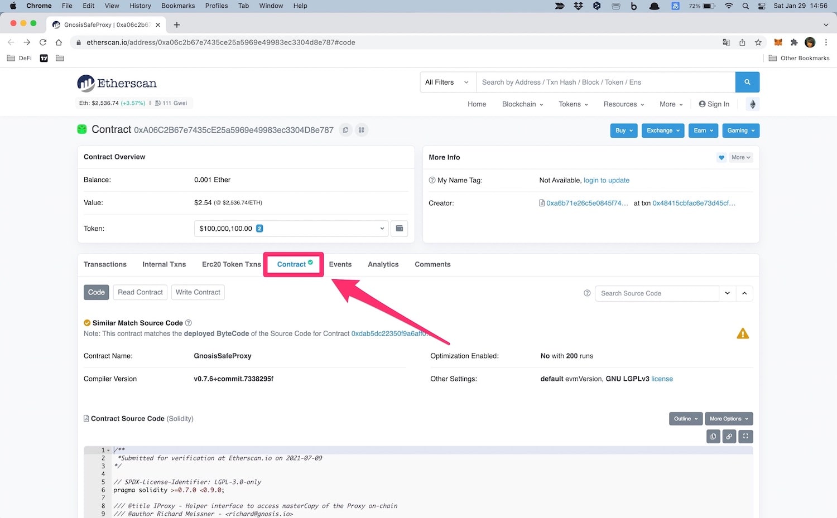Viewport: 837px width, 518px height.
Task: Click help icon beside Similar Match Source Code
Action: pyautogui.click(x=189, y=323)
